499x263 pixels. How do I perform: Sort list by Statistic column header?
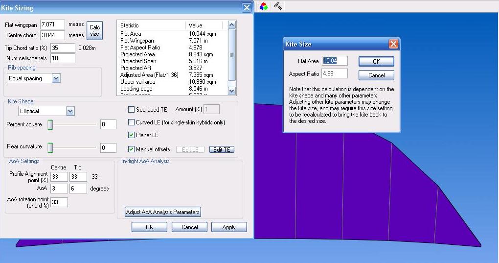[152, 25]
